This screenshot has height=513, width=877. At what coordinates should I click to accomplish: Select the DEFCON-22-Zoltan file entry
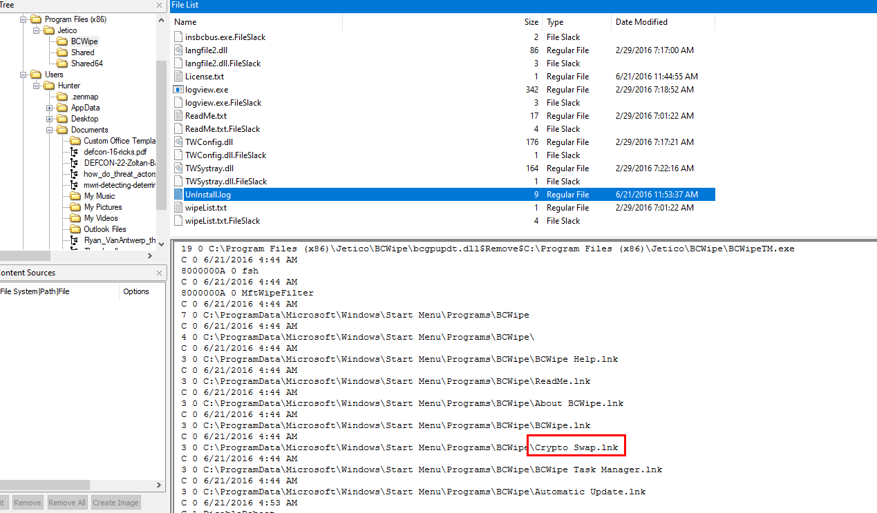[120, 163]
